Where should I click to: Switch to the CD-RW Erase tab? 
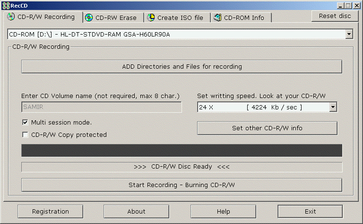coord(116,18)
